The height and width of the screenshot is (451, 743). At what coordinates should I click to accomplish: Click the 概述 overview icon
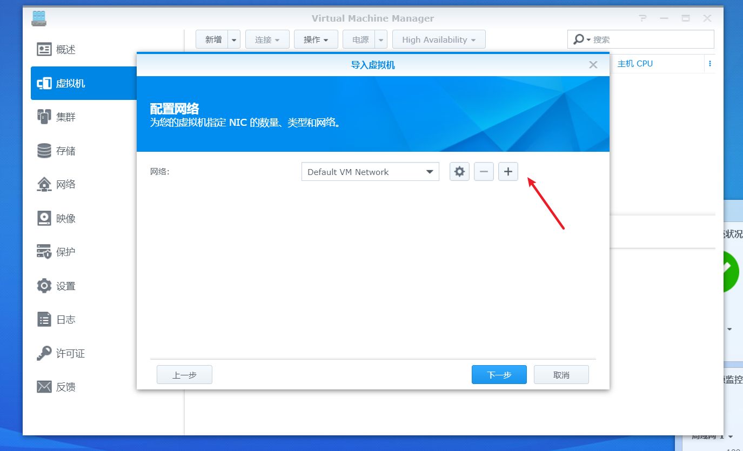coord(44,50)
